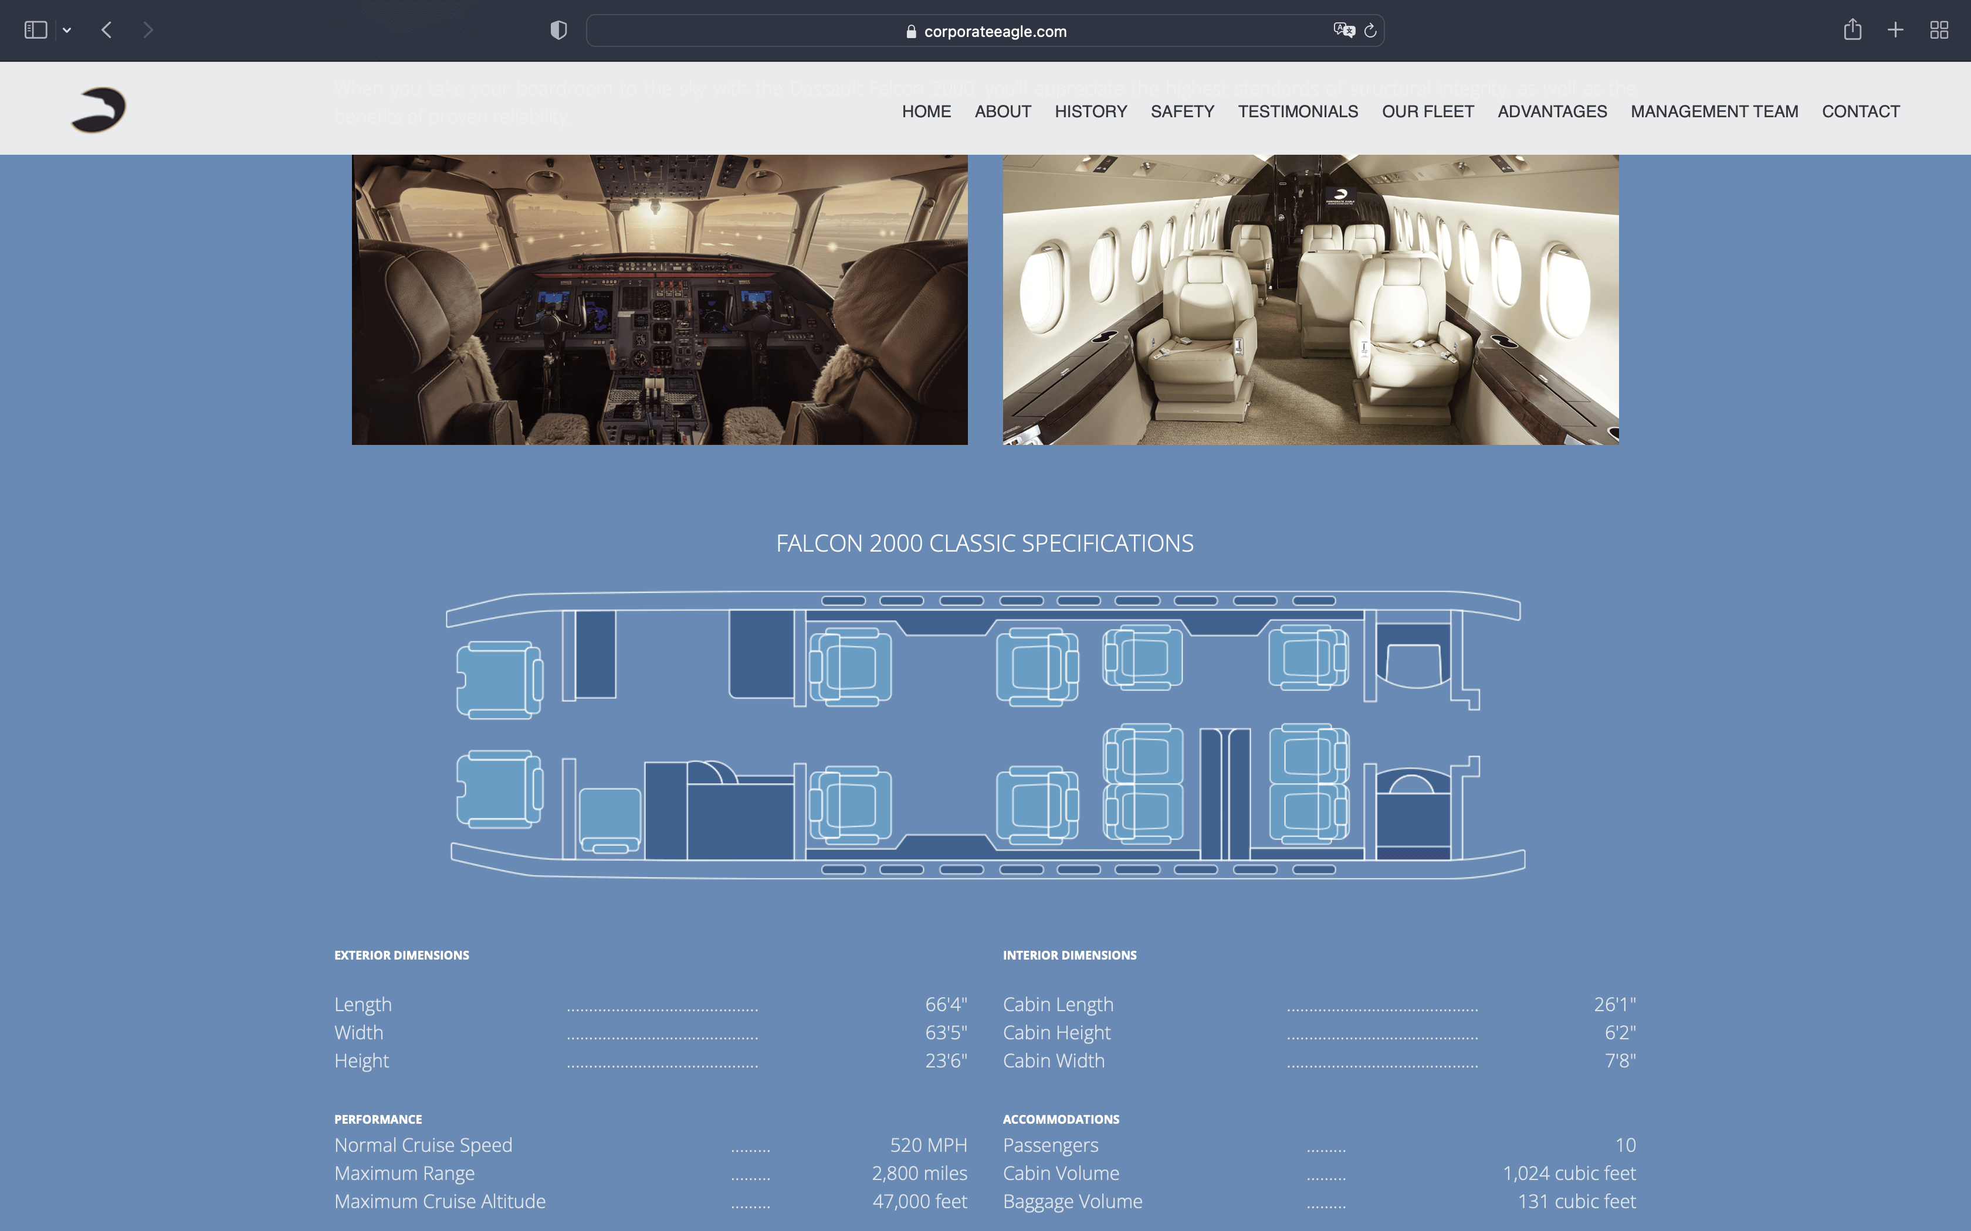Open the TESTIMONIALS menu item
Image resolution: width=1971 pixels, height=1231 pixels.
point(1298,111)
